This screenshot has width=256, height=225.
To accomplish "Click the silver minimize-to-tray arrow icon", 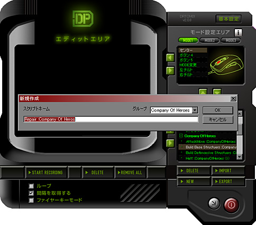I will pyautogui.click(x=214, y=203).
